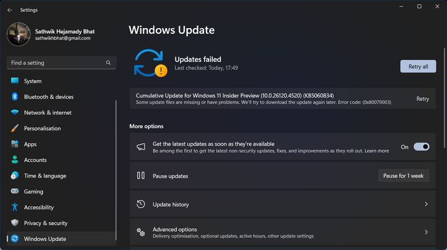Image resolution: width=447 pixels, height=250 pixels.
Task: Open System settings page
Action: (x=61, y=81)
